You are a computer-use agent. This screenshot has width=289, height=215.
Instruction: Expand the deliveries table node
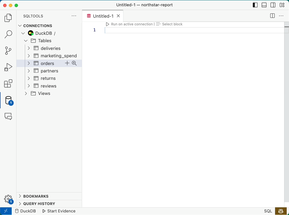pos(29,48)
